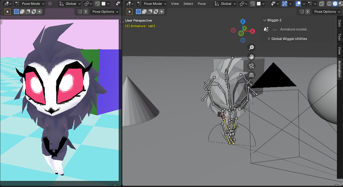Switch perspective/orthographic with the grid icon
Viewport: 343px width, 187px height.
click(x=251, y=75)
